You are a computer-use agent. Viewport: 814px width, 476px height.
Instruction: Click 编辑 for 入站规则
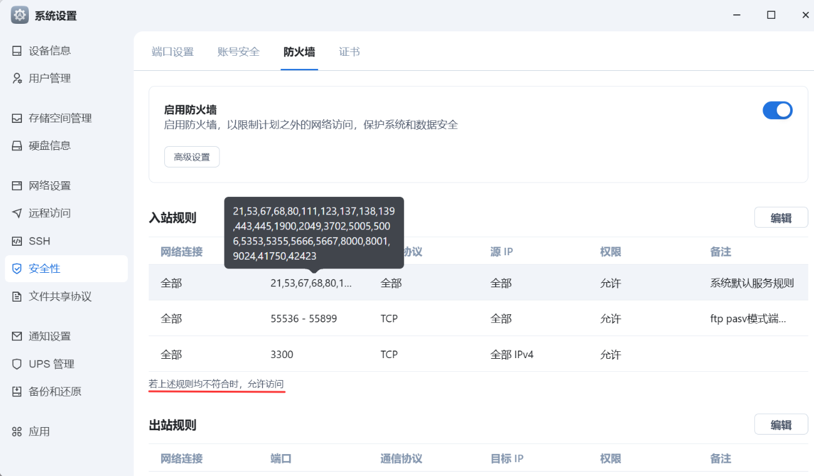[x=781, y=218]
